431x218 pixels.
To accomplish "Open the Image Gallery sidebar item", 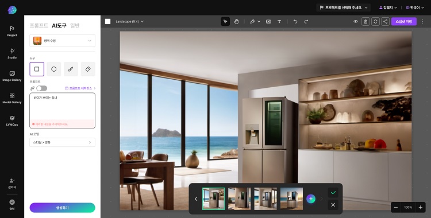I will click(12, 76).
